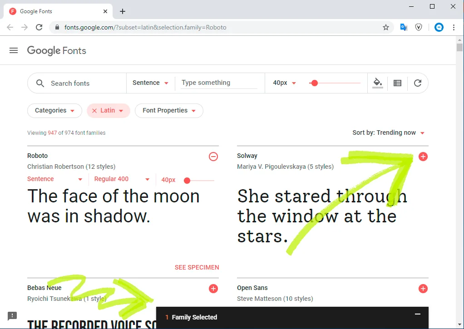The width and height of the screenshot is (464, 329).
Task: Add Open Sans font to selection
Action: 423,289
